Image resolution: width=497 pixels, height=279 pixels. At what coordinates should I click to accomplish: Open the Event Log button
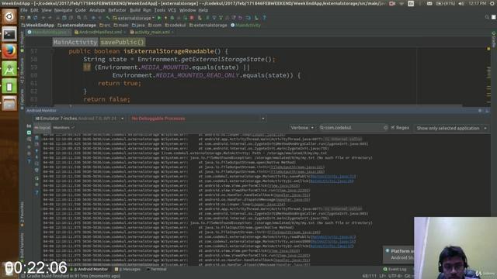[x=395, y=269]
